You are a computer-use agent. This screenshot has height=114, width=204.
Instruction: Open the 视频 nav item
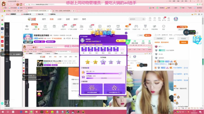[68, 19]
